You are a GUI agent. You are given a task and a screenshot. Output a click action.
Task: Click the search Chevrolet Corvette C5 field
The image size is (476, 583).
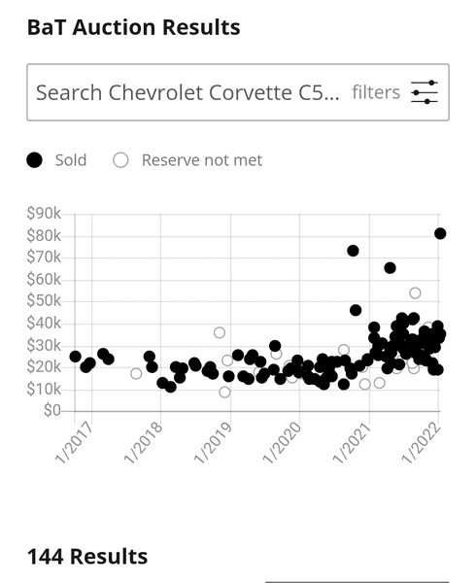coord(238,92)
